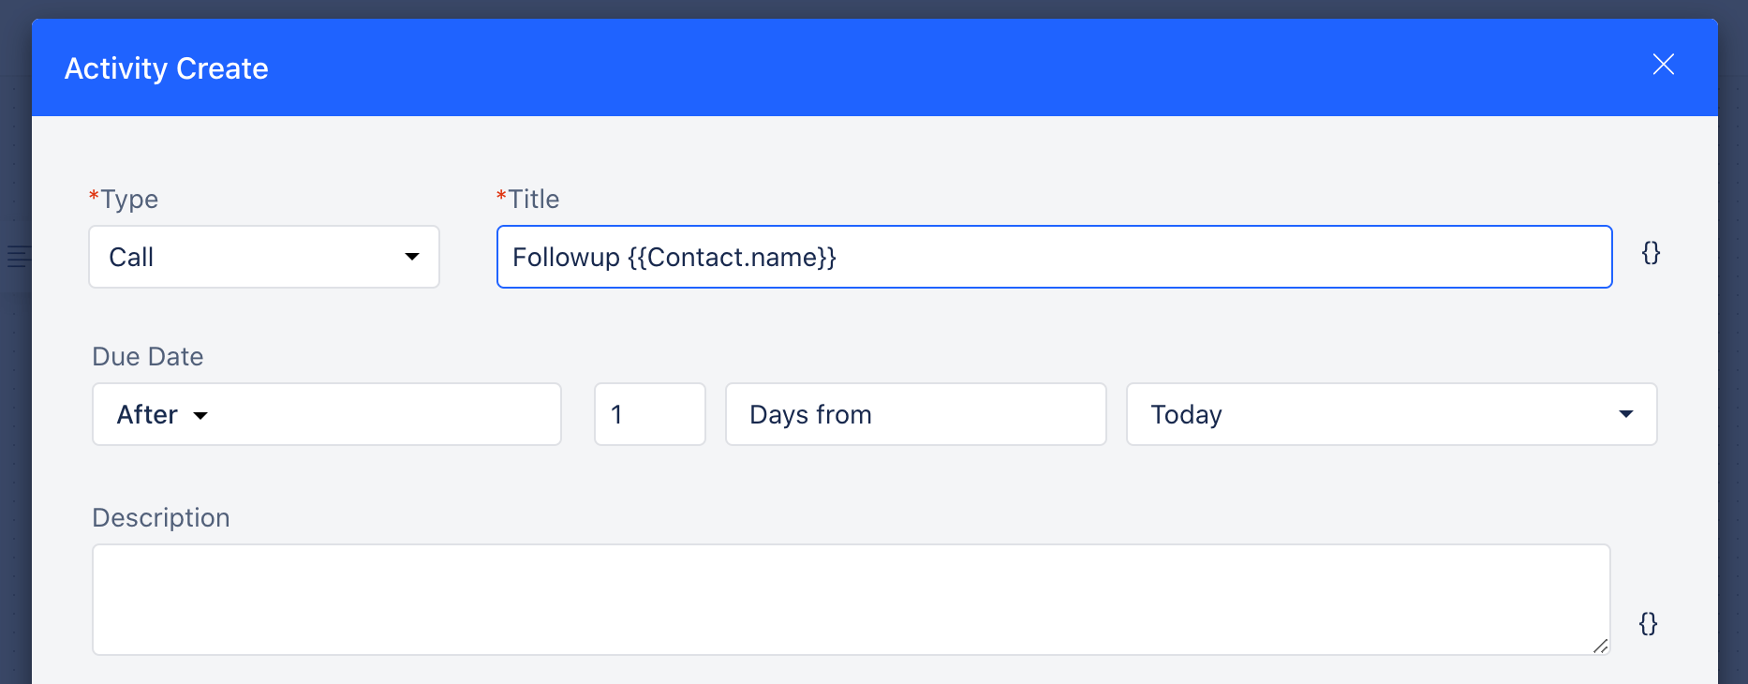The image size is (1748, 684).
Task: Focus the Title field with Followup text
Action: [x=1054, y=257]
